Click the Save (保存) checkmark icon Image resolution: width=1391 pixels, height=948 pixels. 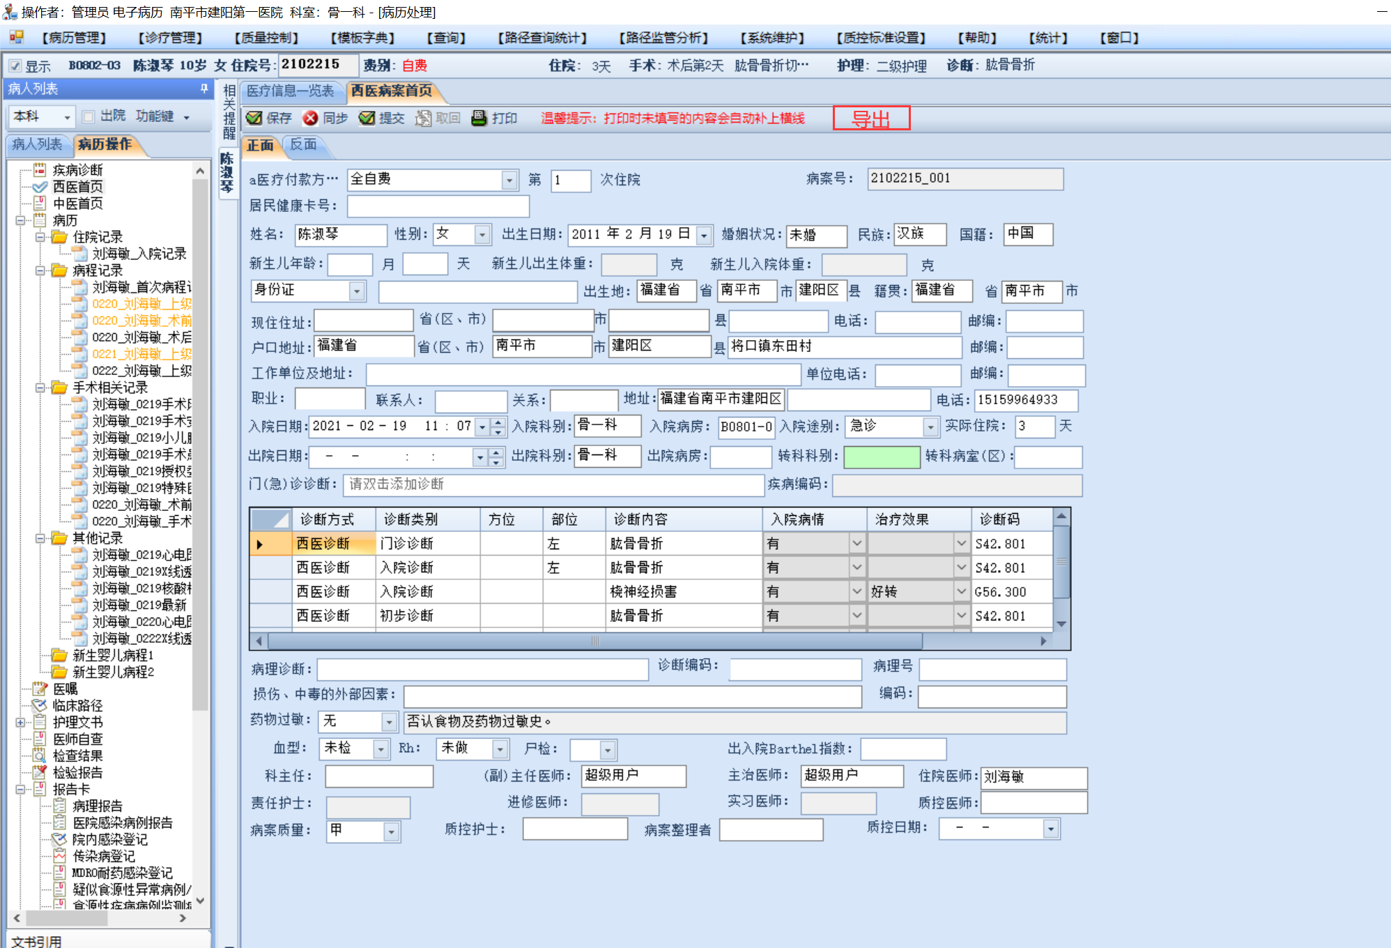254,118
